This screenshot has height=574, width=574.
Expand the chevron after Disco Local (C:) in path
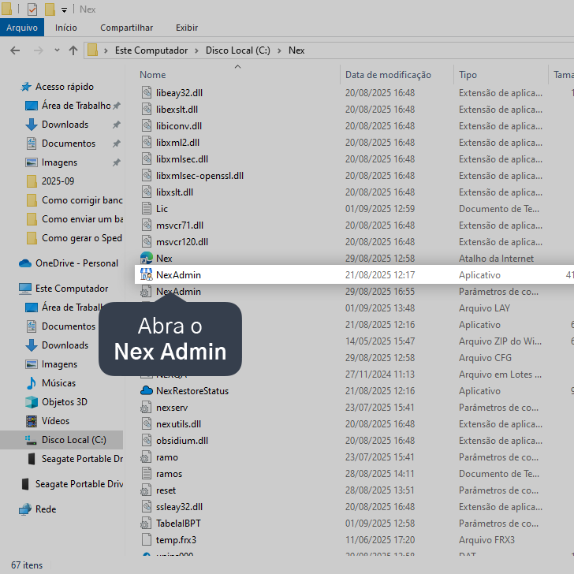pos(279,50)
